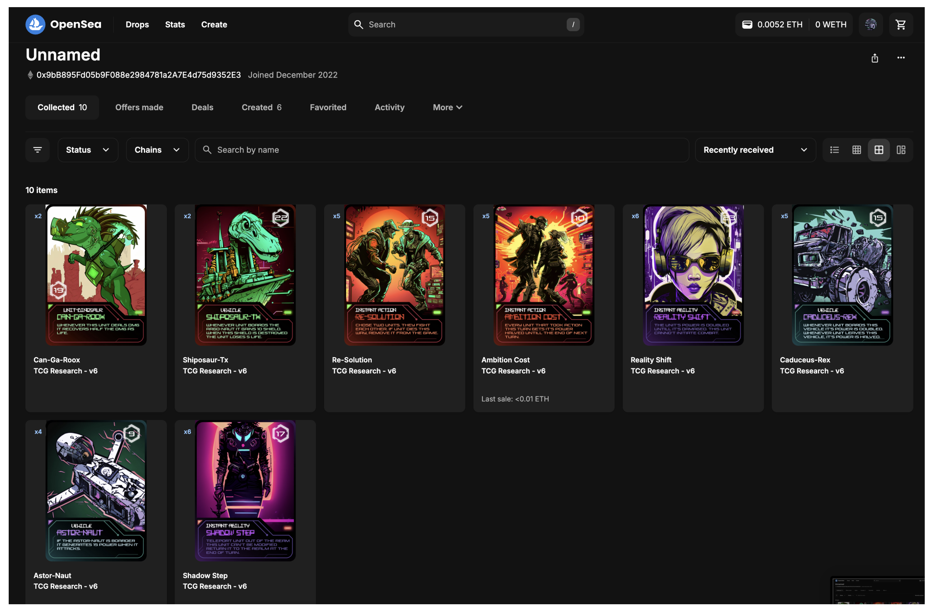
Task: Open the three-dot more options menu
Action: [x=901, y=58]
